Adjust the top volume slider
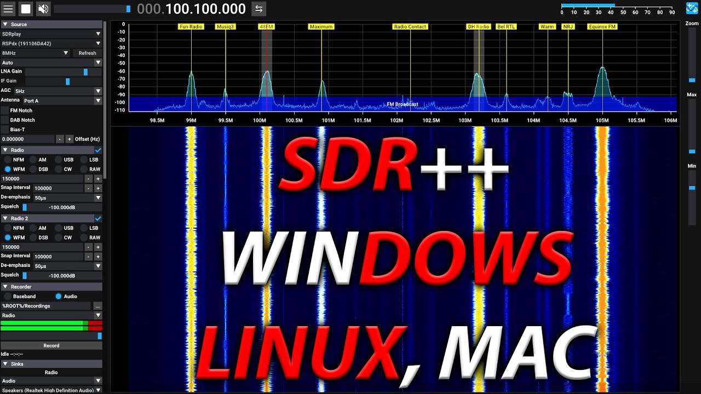 (92, 9)
